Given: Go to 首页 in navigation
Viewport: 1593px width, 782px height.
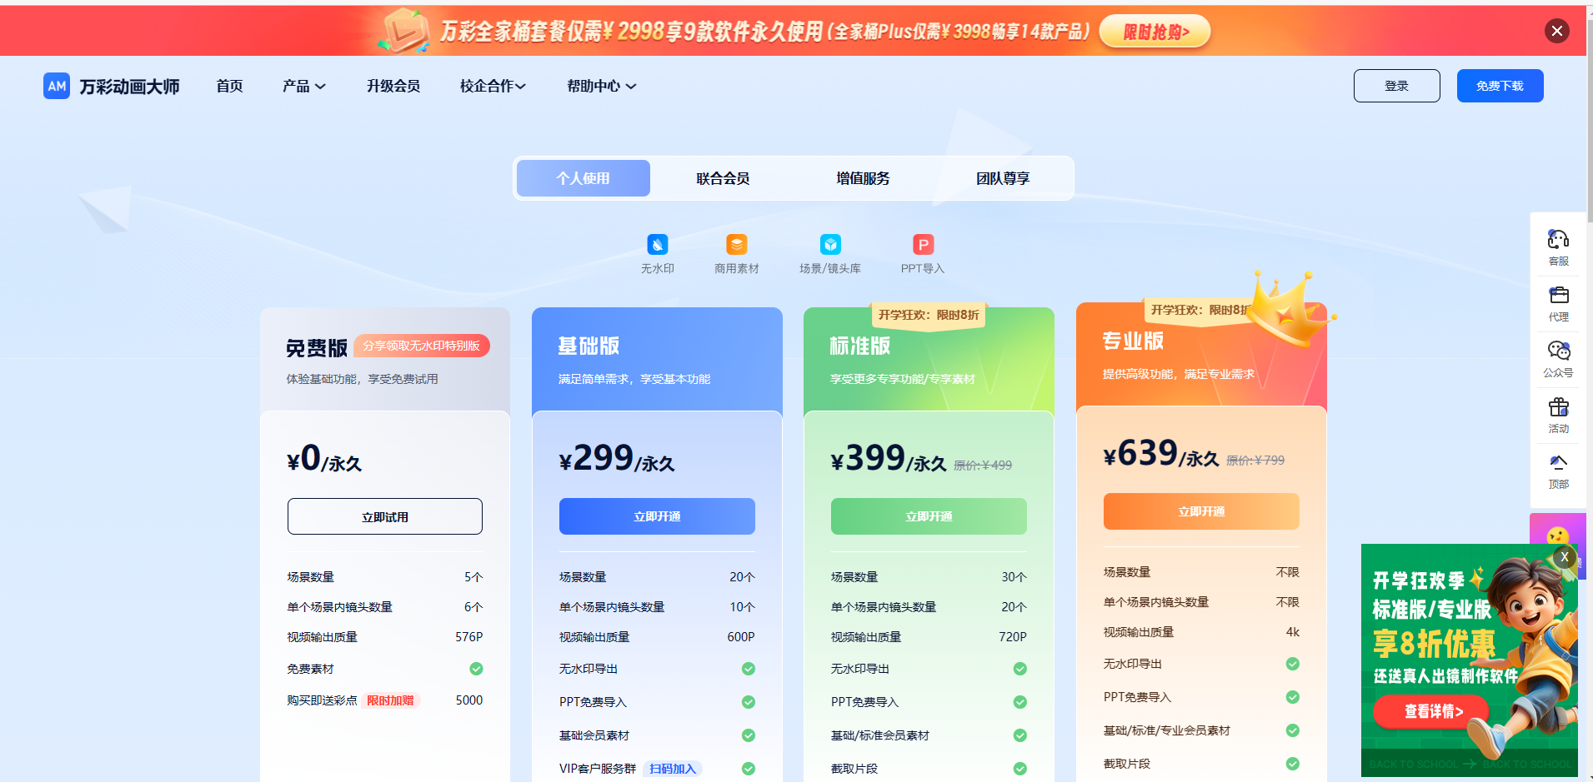Looking at the screenshot, I should (229, 86).
